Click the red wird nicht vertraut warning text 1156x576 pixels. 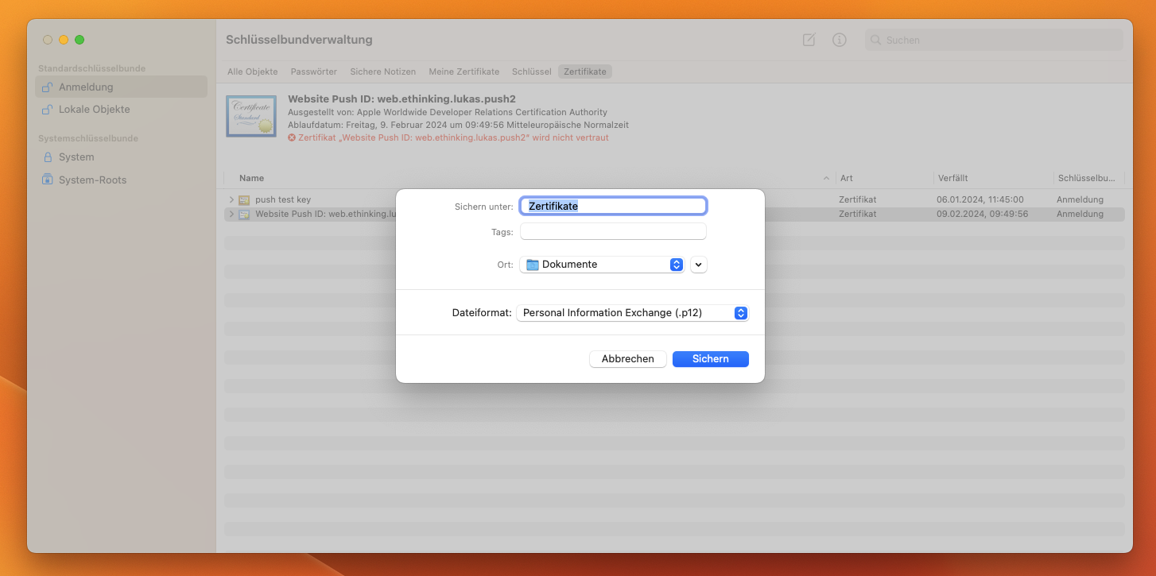[x=453, y=137]
